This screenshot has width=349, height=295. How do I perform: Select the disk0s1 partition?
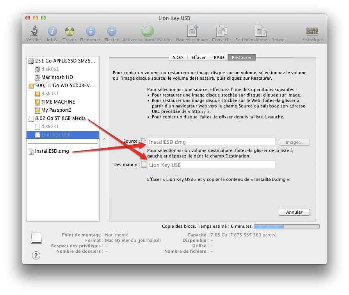tap(63, 69)
